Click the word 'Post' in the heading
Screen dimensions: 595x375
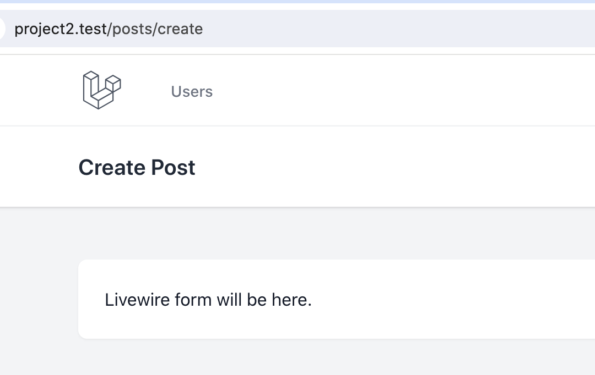coord(173,167)
